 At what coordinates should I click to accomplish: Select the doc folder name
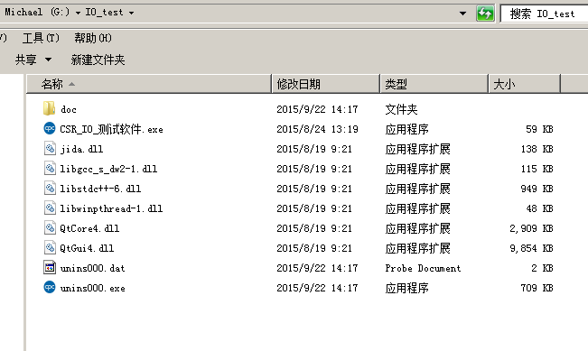pyautogui.click(x=69, y=109)
